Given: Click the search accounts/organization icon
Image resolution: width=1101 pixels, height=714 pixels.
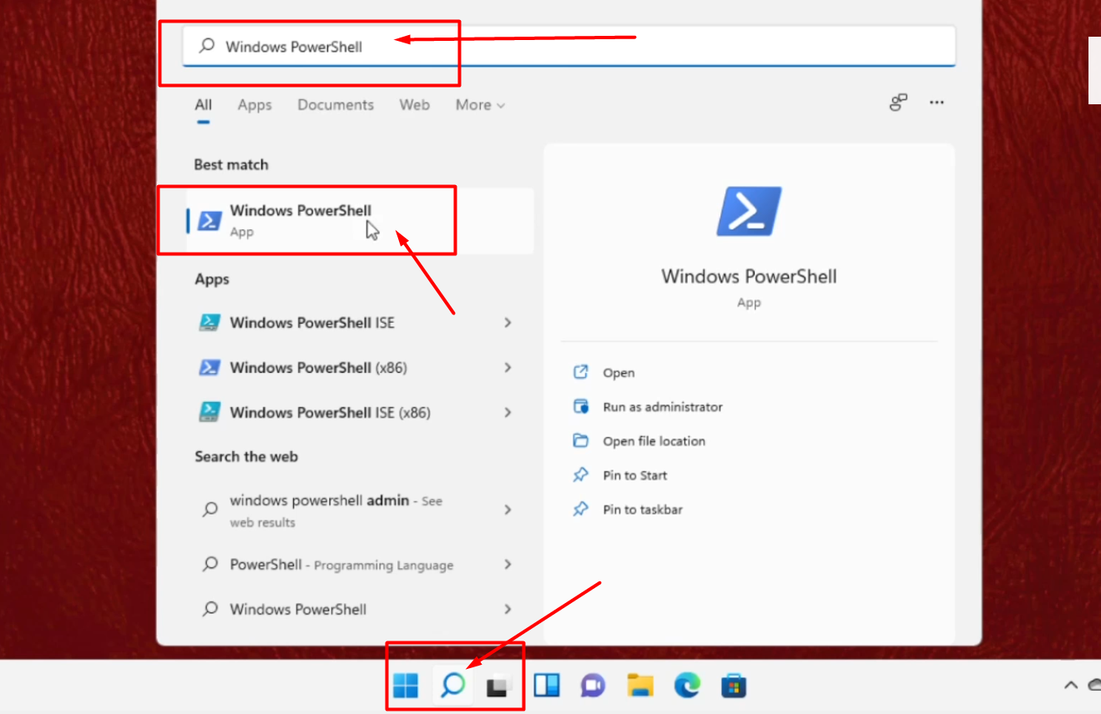Looking at the screenshot, I should click(898, 103).
